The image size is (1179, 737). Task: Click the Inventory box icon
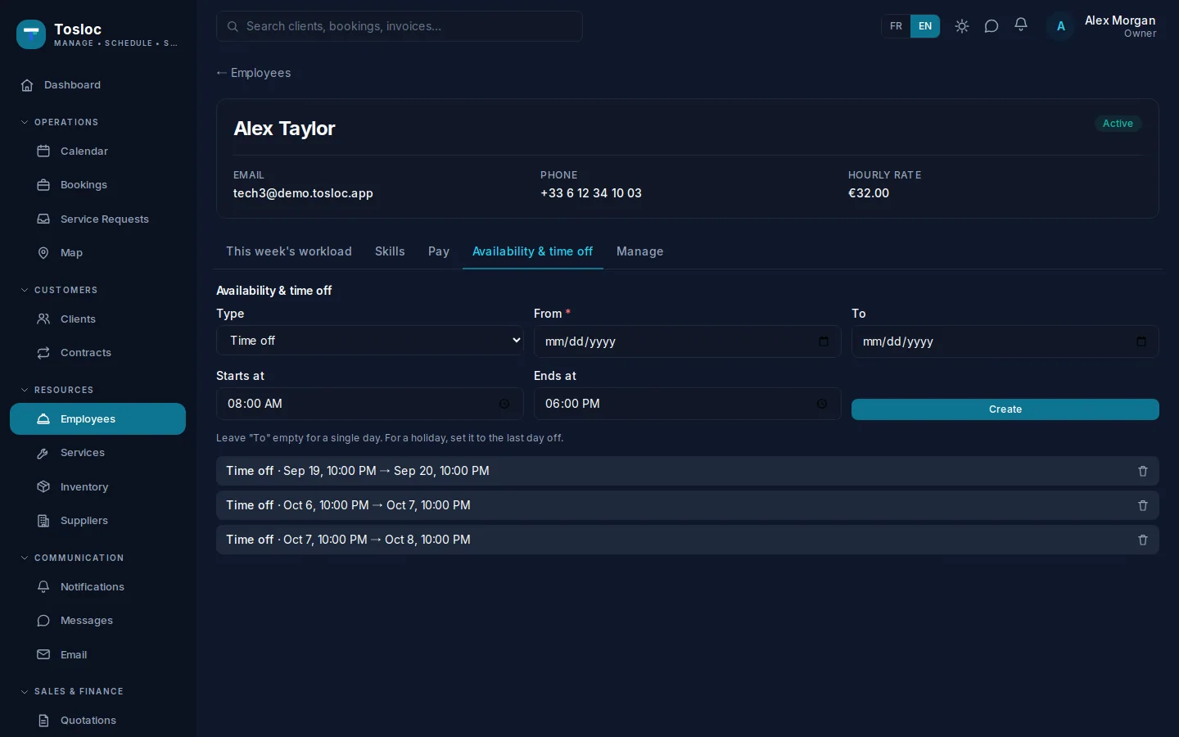[43, 487]
